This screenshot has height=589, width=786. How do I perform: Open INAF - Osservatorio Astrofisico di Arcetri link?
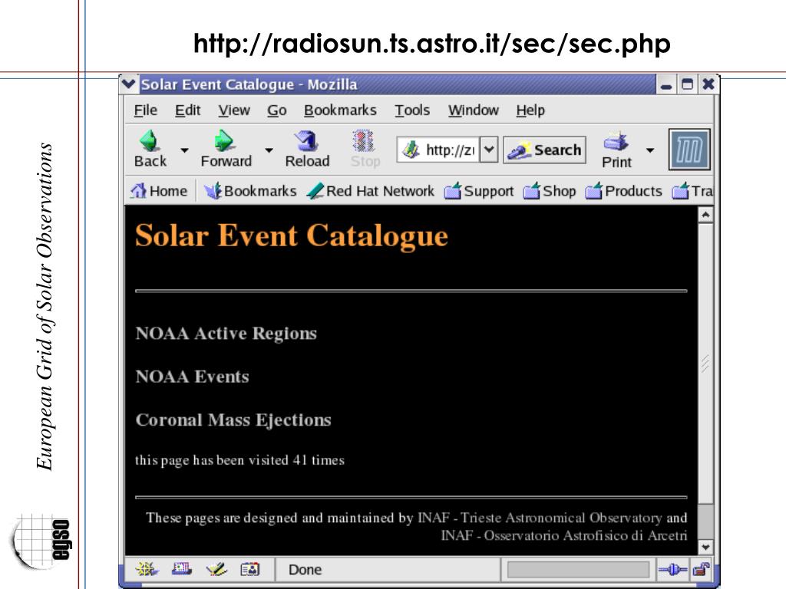(x=564, y=535)
